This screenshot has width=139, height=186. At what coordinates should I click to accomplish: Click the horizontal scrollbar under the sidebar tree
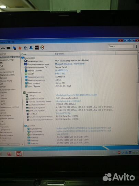pos(10,144)
